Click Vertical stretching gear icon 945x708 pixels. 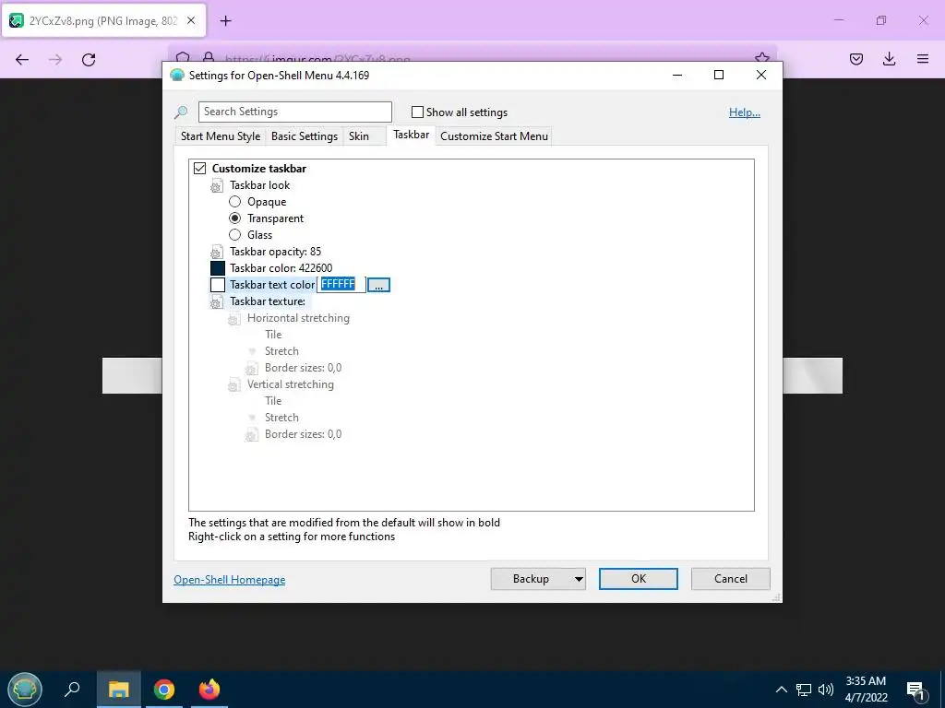click(x=233, y=385)
